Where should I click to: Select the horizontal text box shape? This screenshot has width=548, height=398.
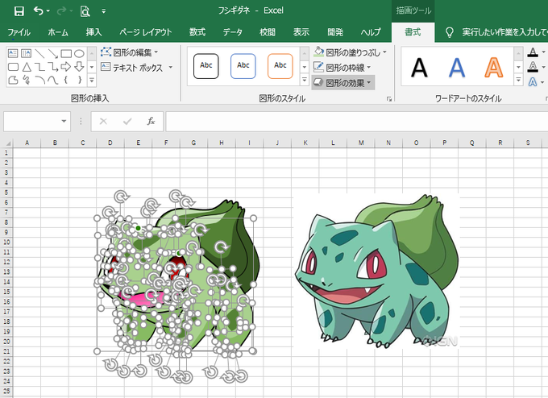pyautogui.click(x=13, y=53)
